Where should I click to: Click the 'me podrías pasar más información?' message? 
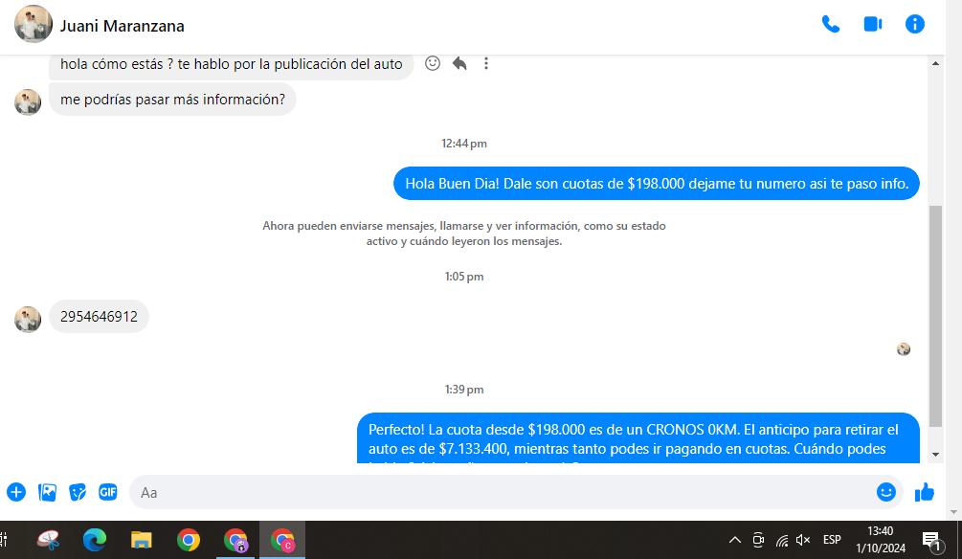[172, 100]
